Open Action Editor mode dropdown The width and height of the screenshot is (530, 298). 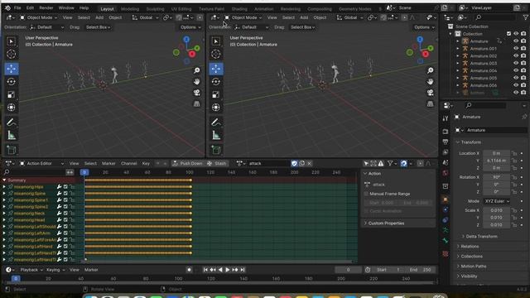(x=41, y=163)
